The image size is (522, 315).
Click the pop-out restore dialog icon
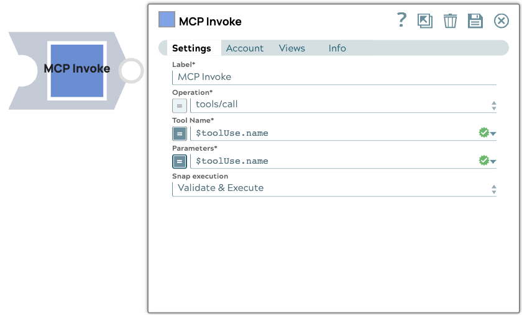[x=425, y=21]
